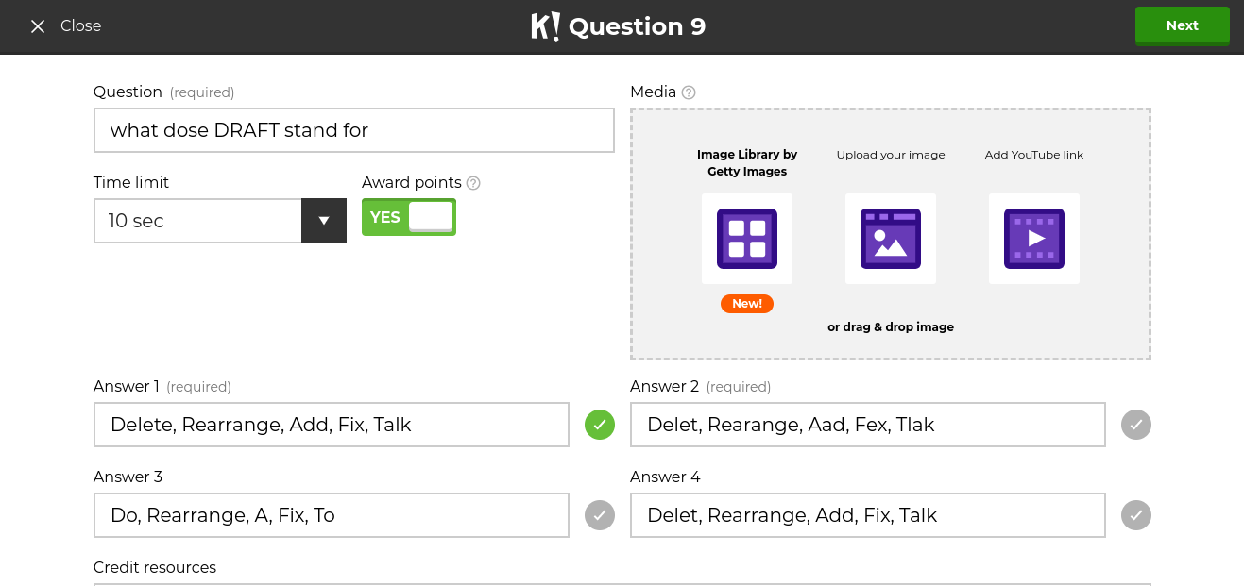Click the Close text link
The width and height of the screenshot is (1244, 586).
80,26
